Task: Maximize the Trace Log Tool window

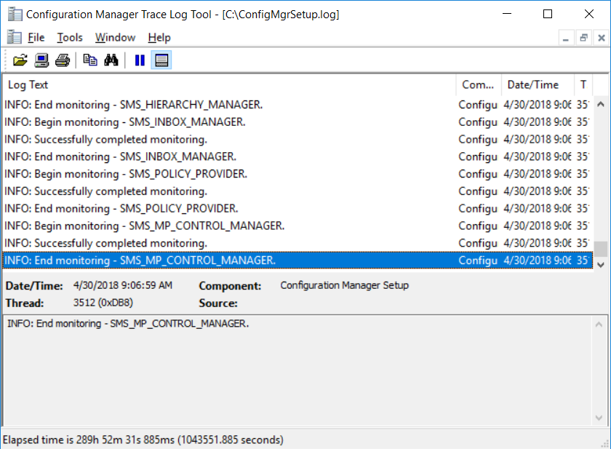Action: pyautogui.click(x=548, y=14)
